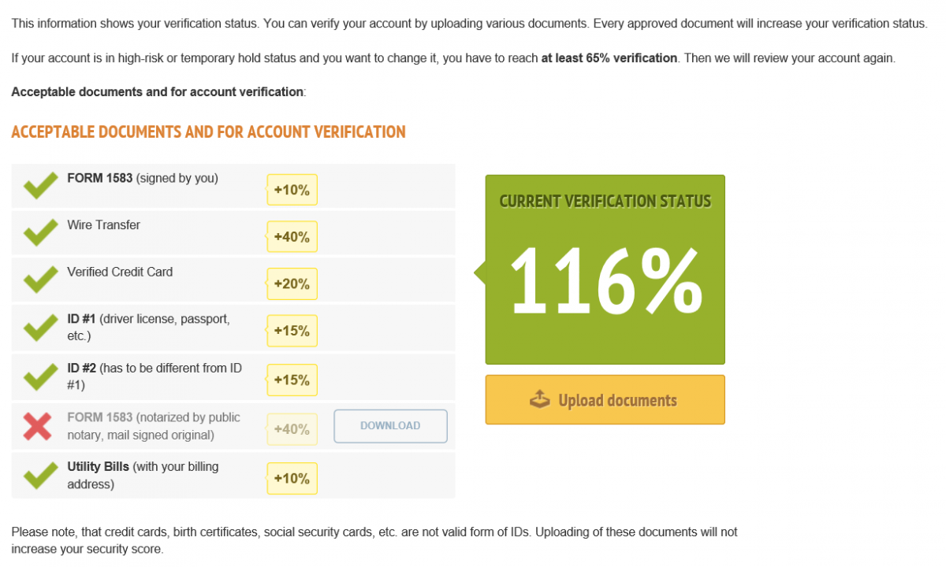The image size is (946, 567).
Task: Click the checkmark icon for ID #2
Action: click(39, 376)
